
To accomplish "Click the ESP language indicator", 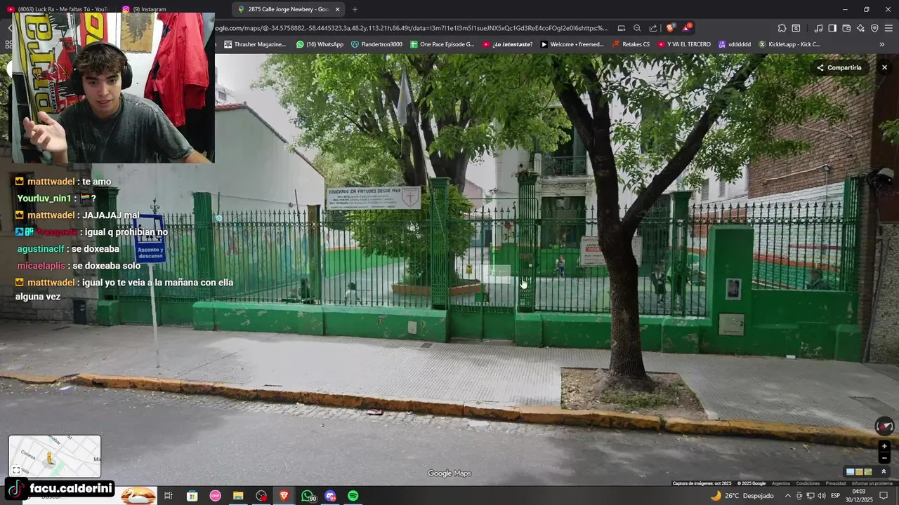I will tap(835, 496).
